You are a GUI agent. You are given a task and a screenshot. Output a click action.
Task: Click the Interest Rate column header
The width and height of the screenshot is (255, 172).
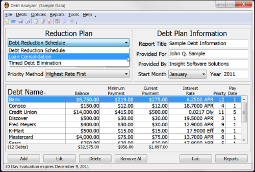tap(190, 91)
